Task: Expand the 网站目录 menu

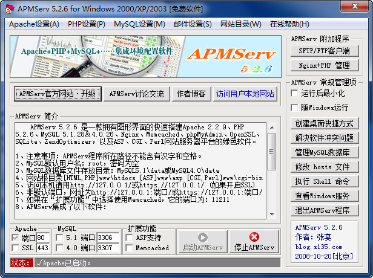Action: [240, 24]
